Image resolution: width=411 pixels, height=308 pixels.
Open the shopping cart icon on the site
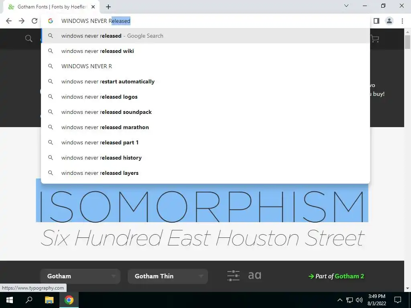[x=375, y=39]
